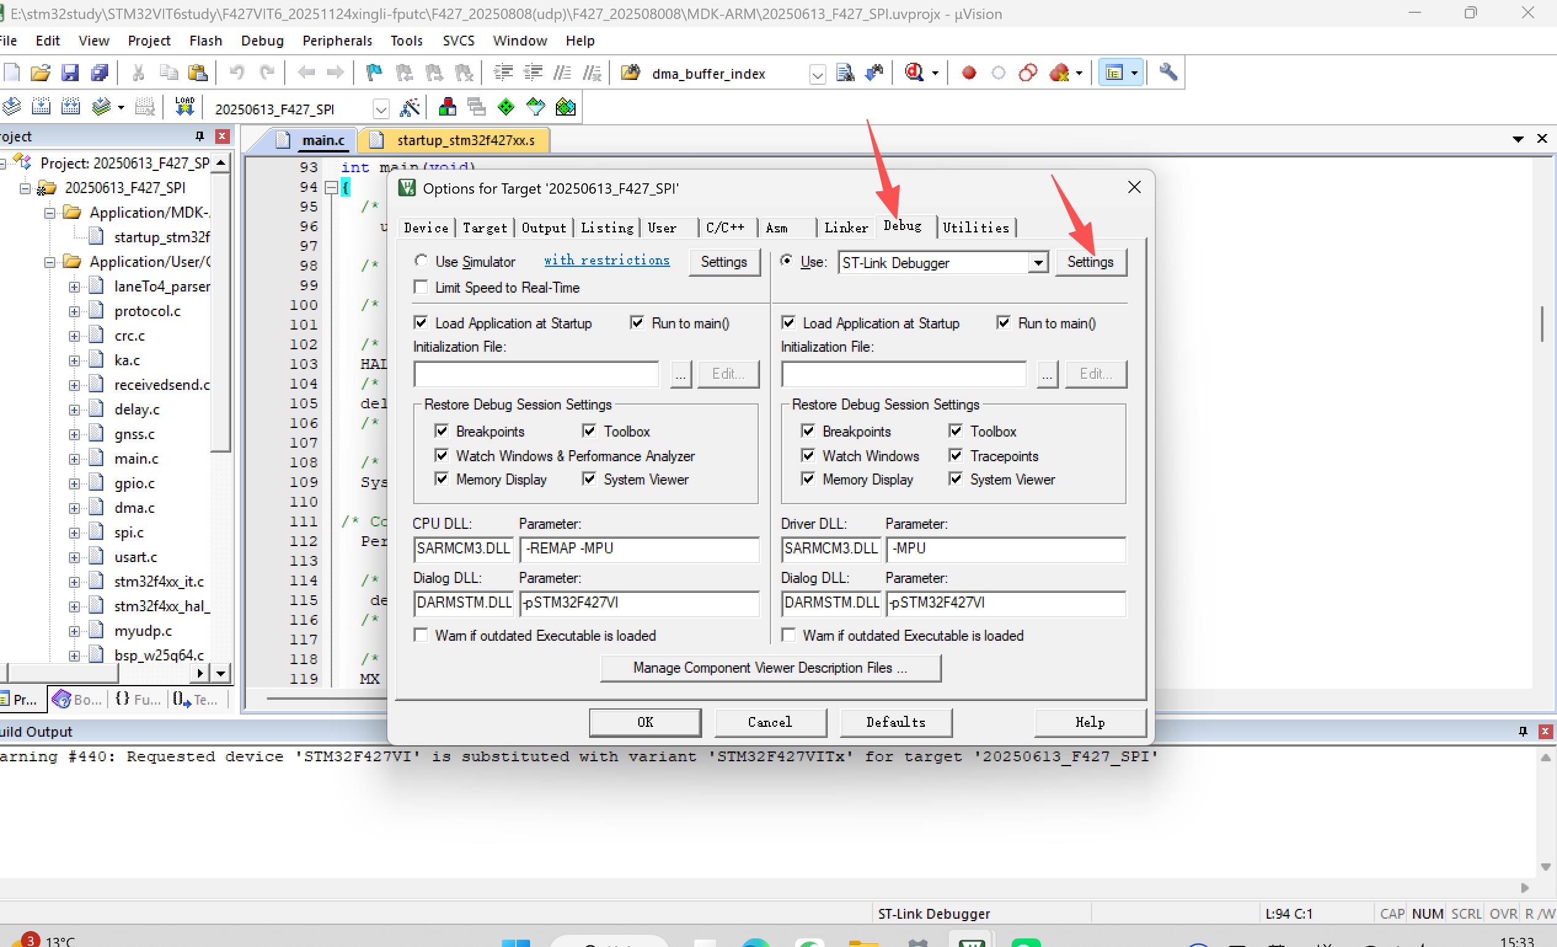
Task: Click the Download (LOAD) to flash icon
Action: [x=184, y=108]
